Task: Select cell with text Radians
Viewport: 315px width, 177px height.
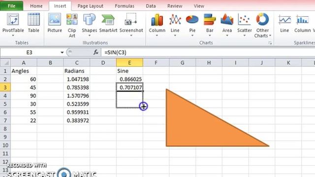Action: (x=77, y=71)
